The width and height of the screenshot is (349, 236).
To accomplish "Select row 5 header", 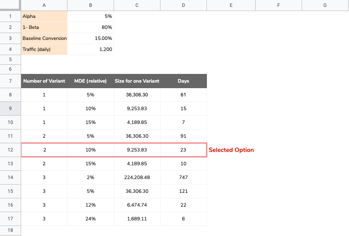I will [x=10, y=60].
